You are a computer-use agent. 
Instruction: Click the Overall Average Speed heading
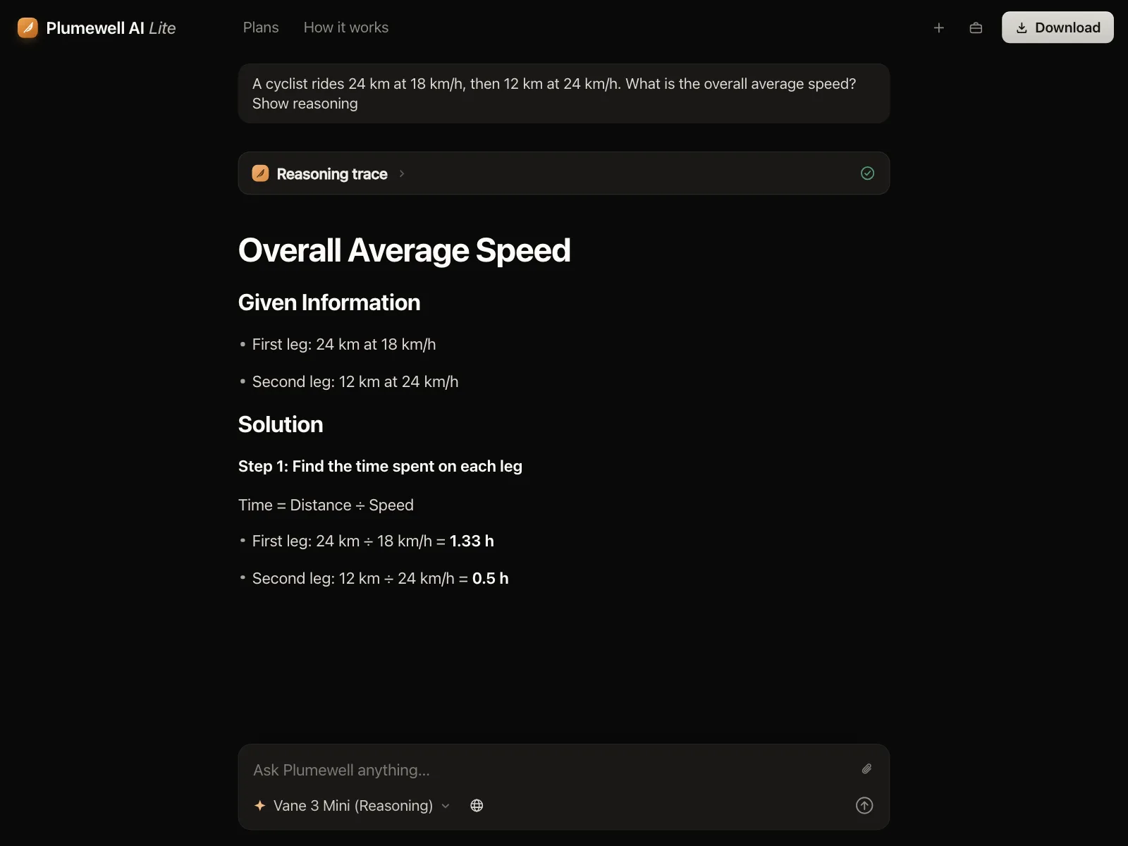pos(405,250)
